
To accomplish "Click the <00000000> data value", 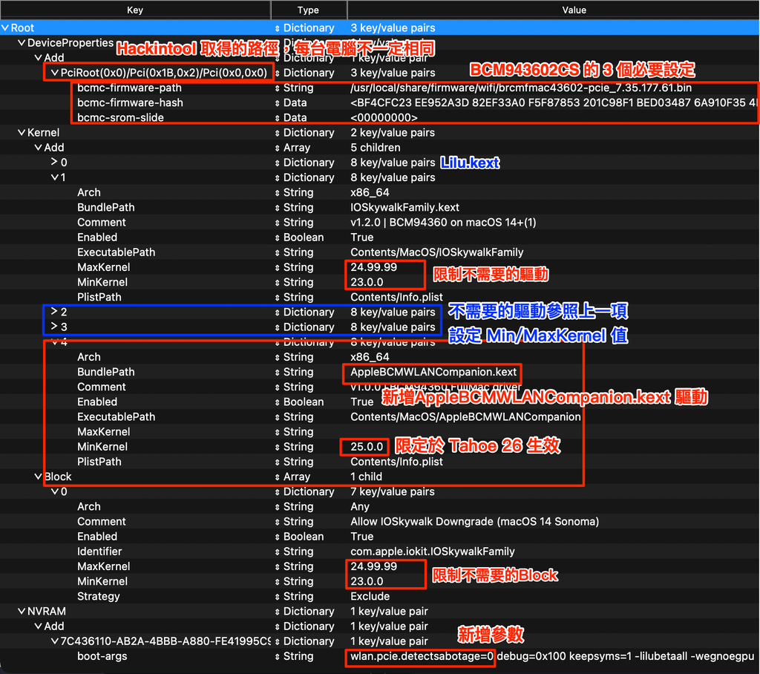I will click(384, 118).
